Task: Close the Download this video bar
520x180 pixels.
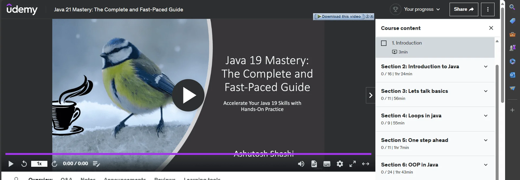Action: click(372, 16)
